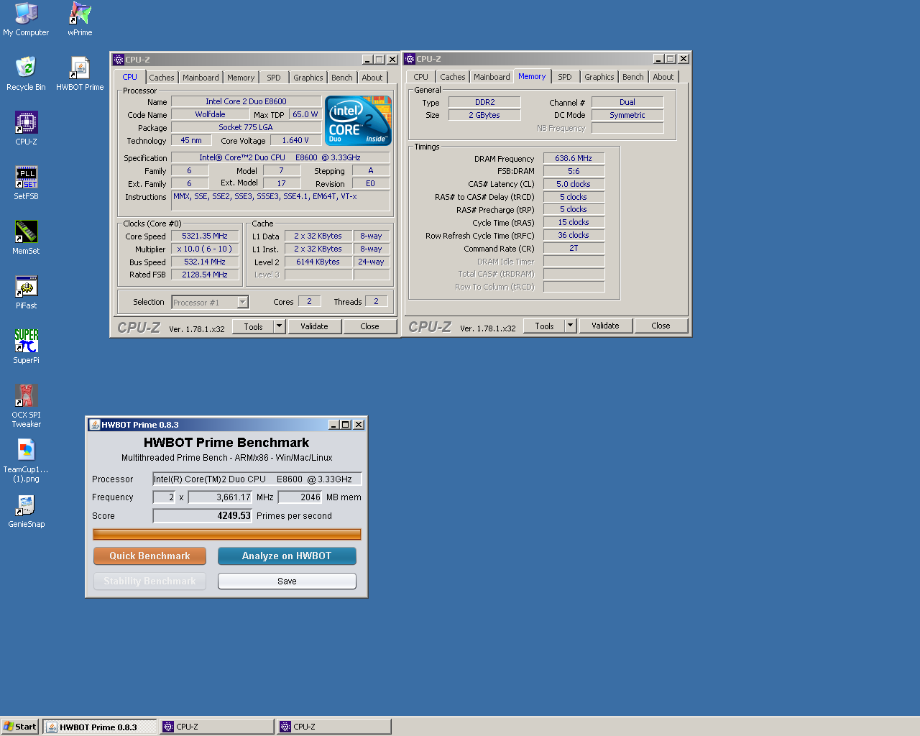Image resolution: width=920 pixels, height=736 pixels.
Task: Switch to HWBOT Prime 0.8.3 taskbar button
Action: point(100,727)
